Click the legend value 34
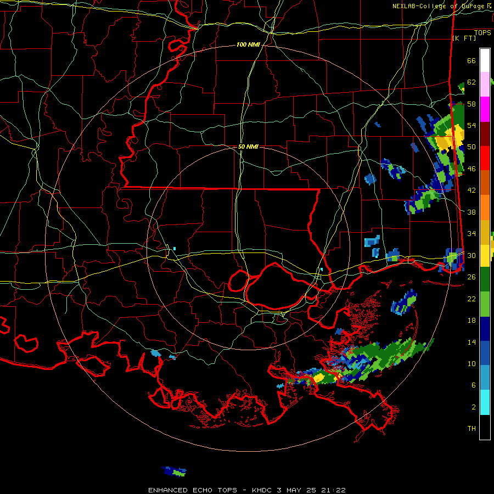Screen dimensions: 494x494 (x=471, y=234)
